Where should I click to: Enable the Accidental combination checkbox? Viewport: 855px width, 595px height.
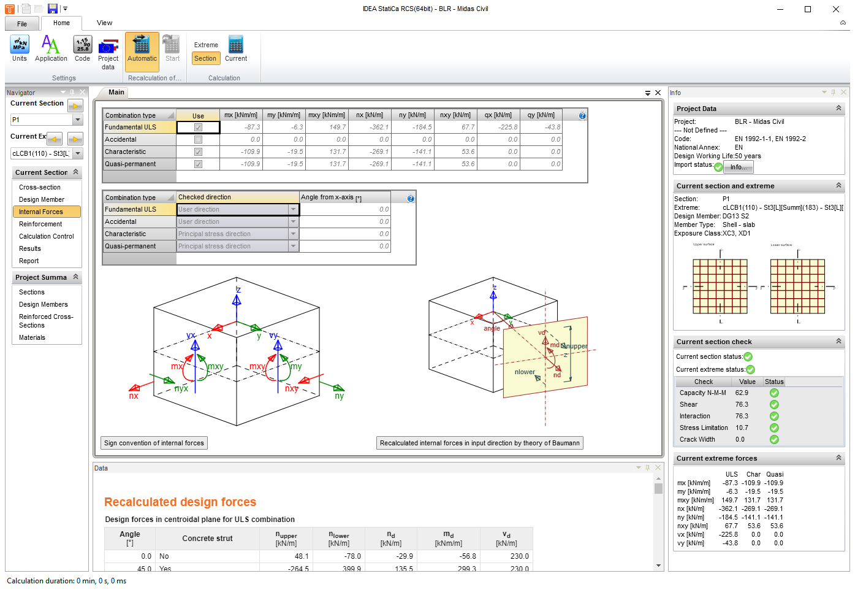[198, 140]
